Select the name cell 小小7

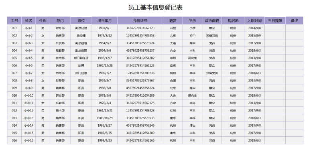click(28, 73)
